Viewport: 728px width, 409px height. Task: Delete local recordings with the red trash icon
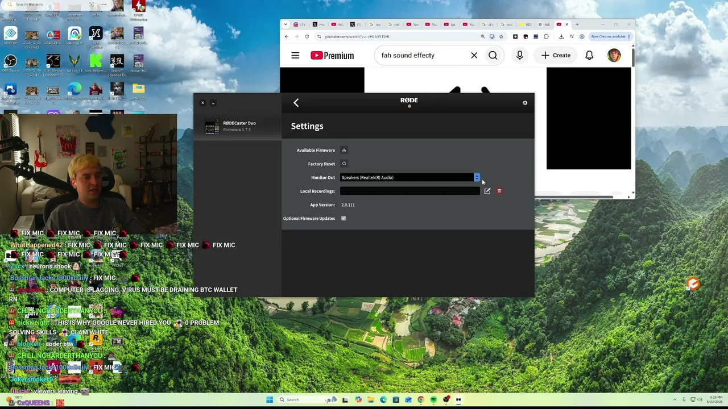pos(499,191)
